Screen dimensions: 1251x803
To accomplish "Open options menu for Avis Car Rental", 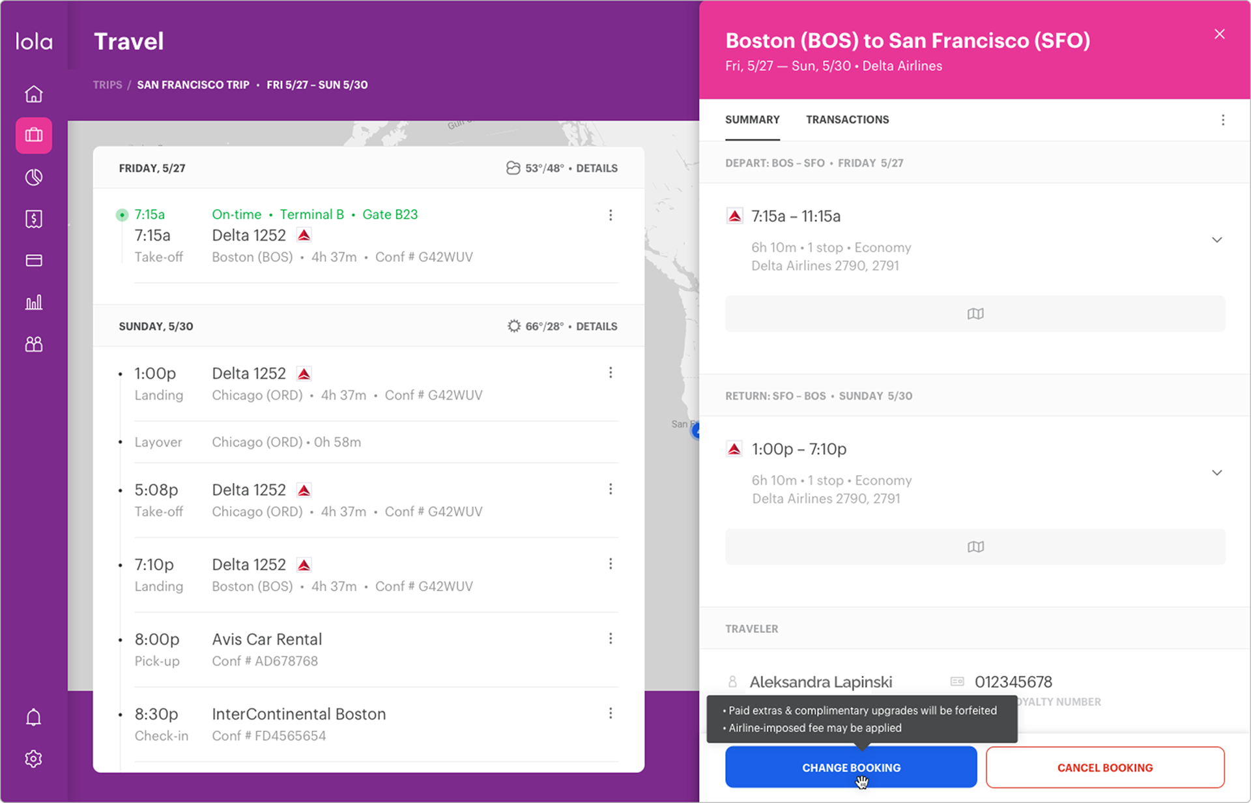I will (x=611, y=639).
